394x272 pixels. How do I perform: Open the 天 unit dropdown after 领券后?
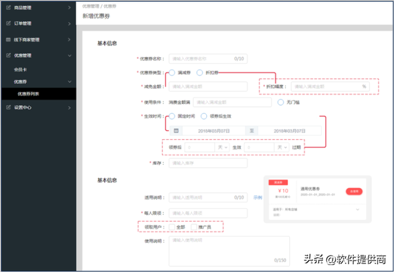tap(222, 147)
